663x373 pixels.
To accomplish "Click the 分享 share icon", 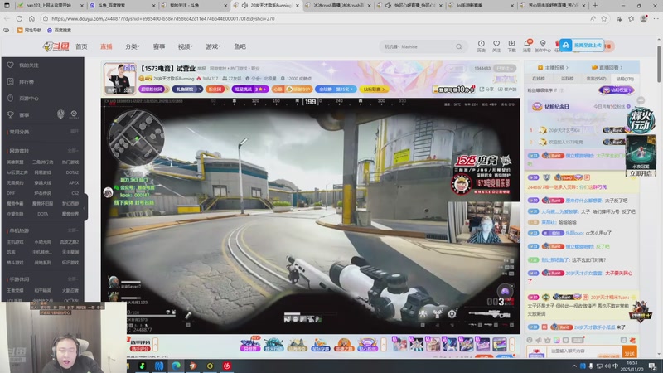I will pyautogui.click(x=486, y=90).
